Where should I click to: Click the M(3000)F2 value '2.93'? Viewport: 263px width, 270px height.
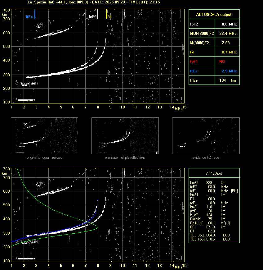(x=226, y=43)
